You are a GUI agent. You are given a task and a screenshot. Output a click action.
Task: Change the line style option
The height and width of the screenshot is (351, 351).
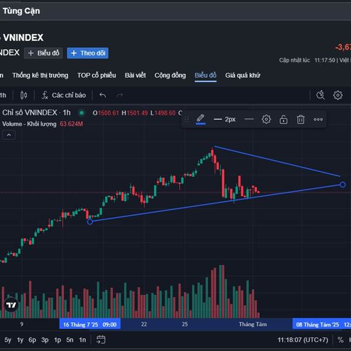click(249, 119)
